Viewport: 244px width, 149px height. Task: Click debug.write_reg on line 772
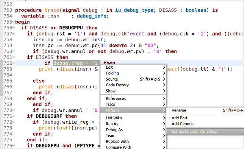(x=66, y=122)
